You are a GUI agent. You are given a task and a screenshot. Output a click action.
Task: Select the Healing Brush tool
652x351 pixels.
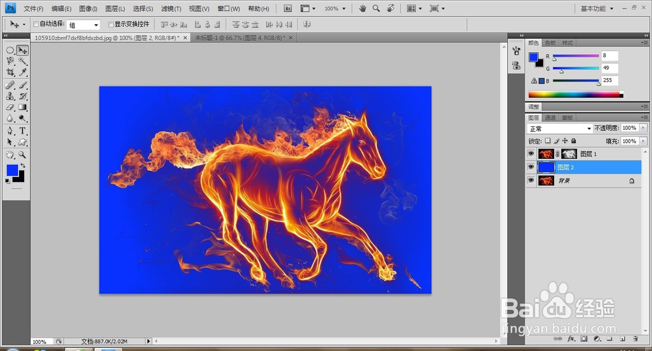click(x=10, y=85)
